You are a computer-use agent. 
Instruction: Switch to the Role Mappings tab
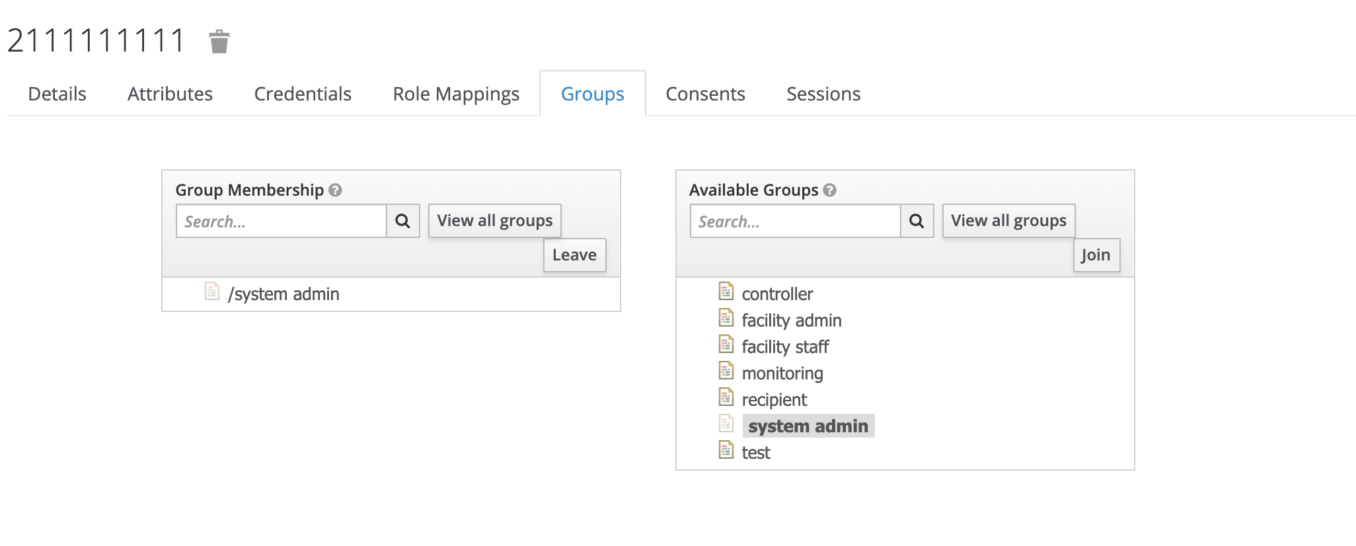pyautogui.click(x=456, y=94)
